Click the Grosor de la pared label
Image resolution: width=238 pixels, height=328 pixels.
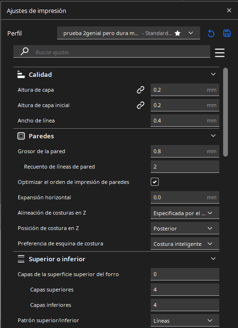[x=41, y=151]
